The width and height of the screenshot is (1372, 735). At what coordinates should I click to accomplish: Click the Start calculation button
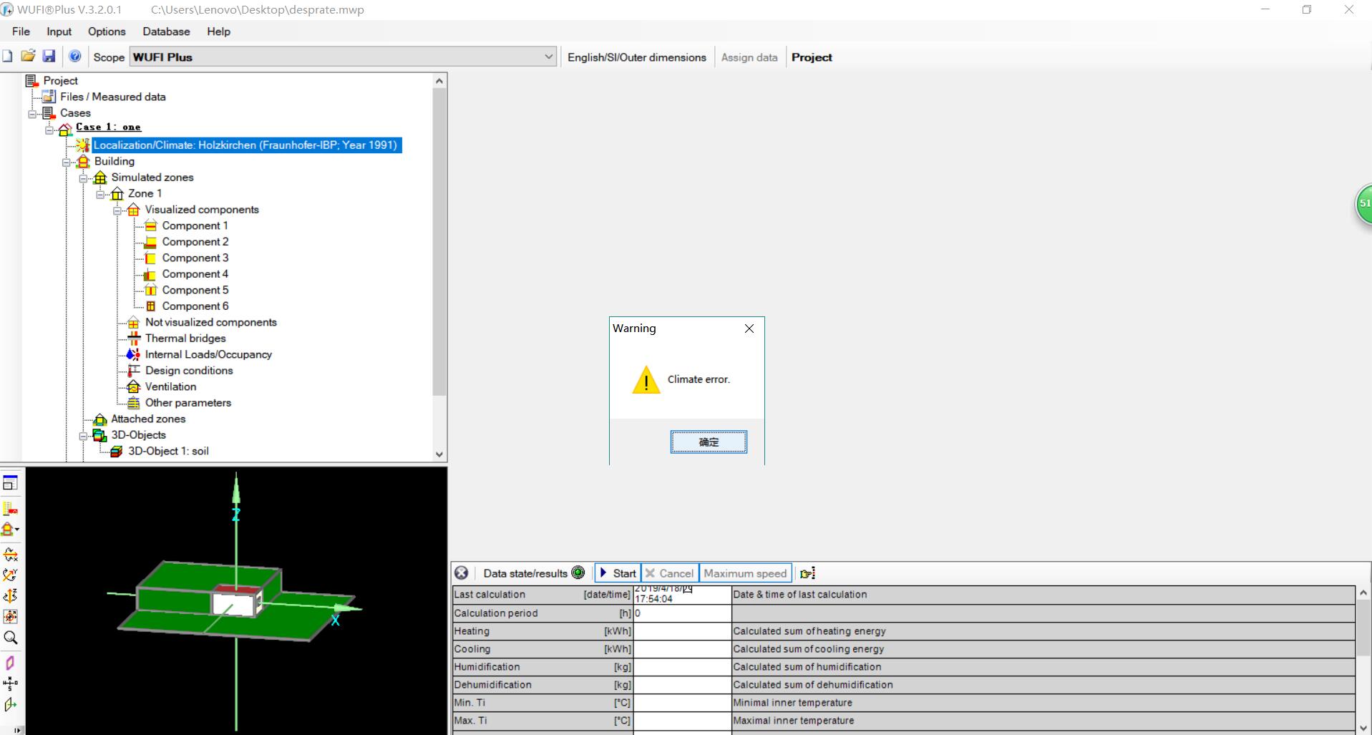point(618,573)
